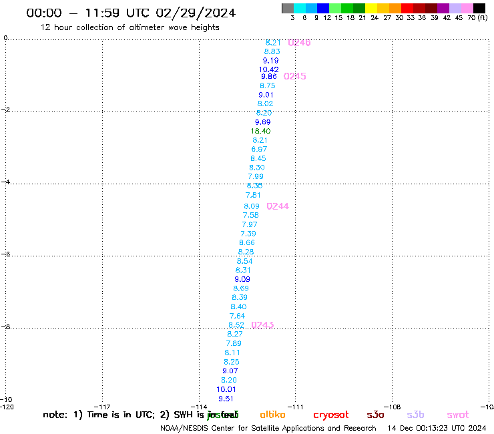Click the wave height value 8.75

click(268, 85)
